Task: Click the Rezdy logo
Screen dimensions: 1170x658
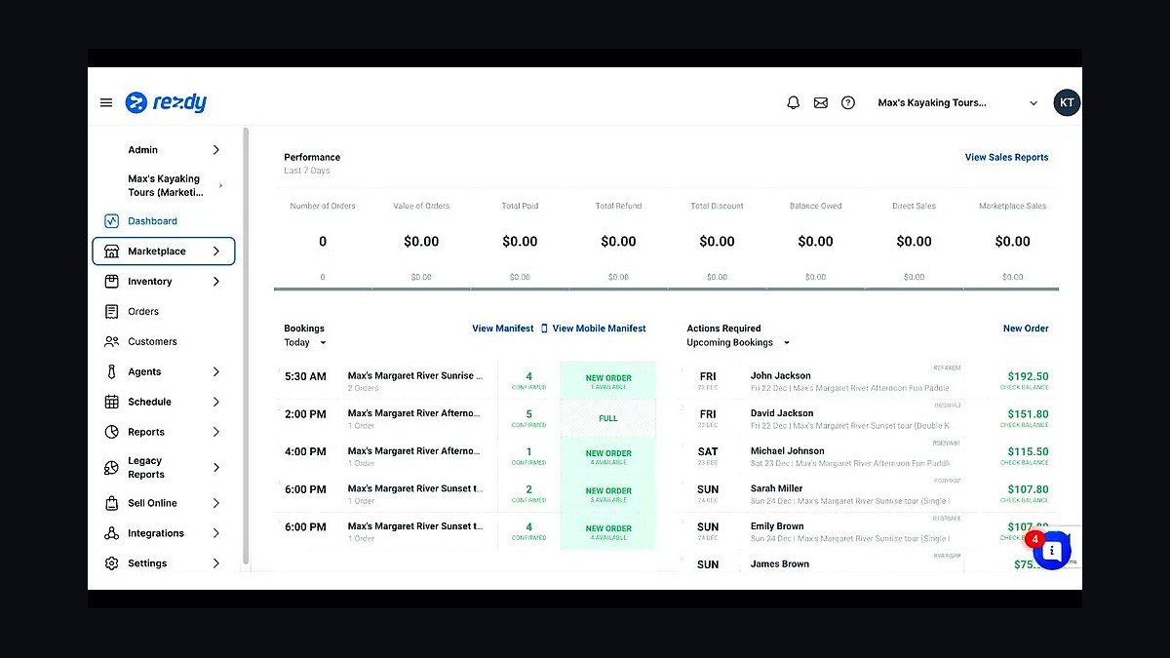Action: pyautogui.click(x=166, y=102)
